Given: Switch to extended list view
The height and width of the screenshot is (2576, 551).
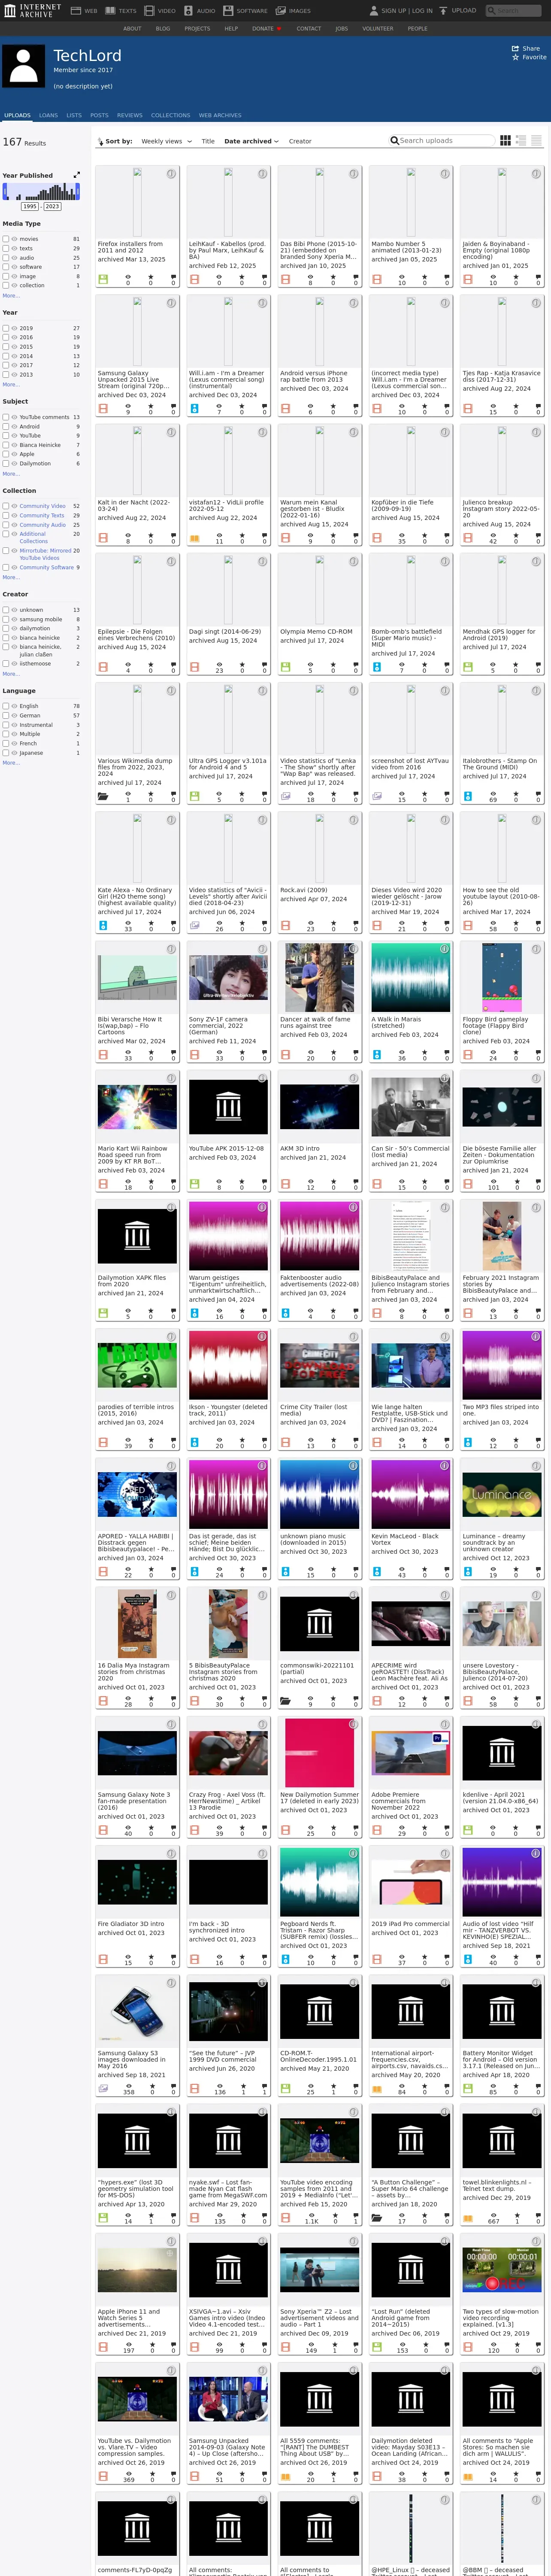Looking at the screenshot, I should tap(521, 141).
